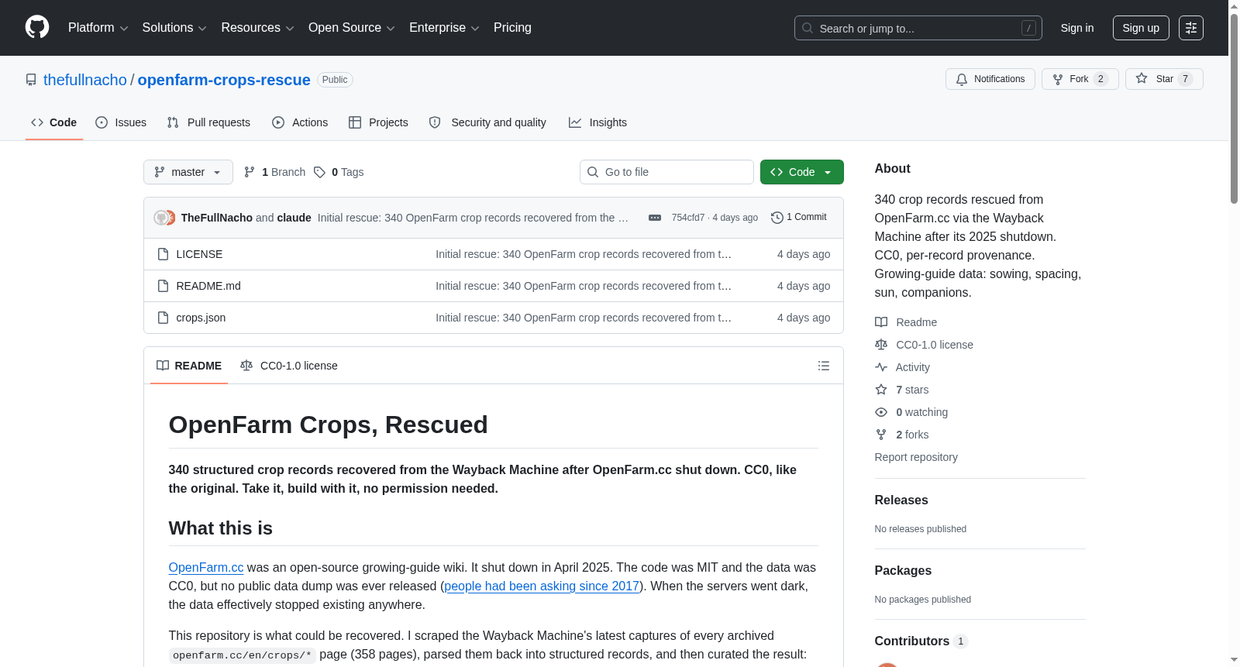Open the crops.json file
Screen dimensions: 1240x667
(201, 318)
